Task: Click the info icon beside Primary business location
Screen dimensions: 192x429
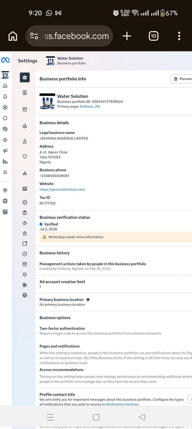Action: [x=88, y=300]
